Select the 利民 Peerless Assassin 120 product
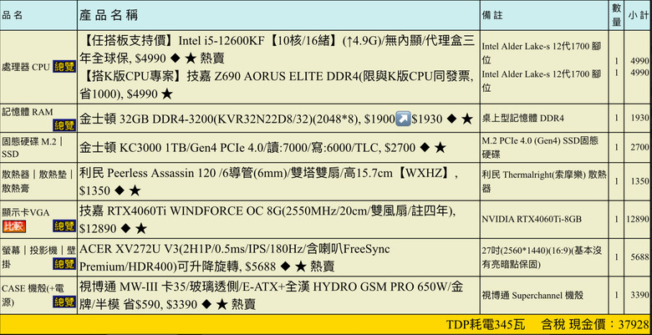This screenshot has width=652, height=335. click(x=269, y=182)
